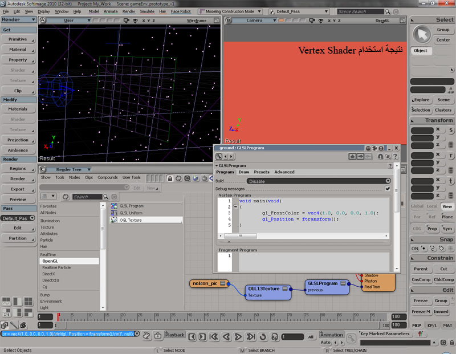Switch to the Advanced tab
Screen dimensions: 456x354
(x=284, y=172)
